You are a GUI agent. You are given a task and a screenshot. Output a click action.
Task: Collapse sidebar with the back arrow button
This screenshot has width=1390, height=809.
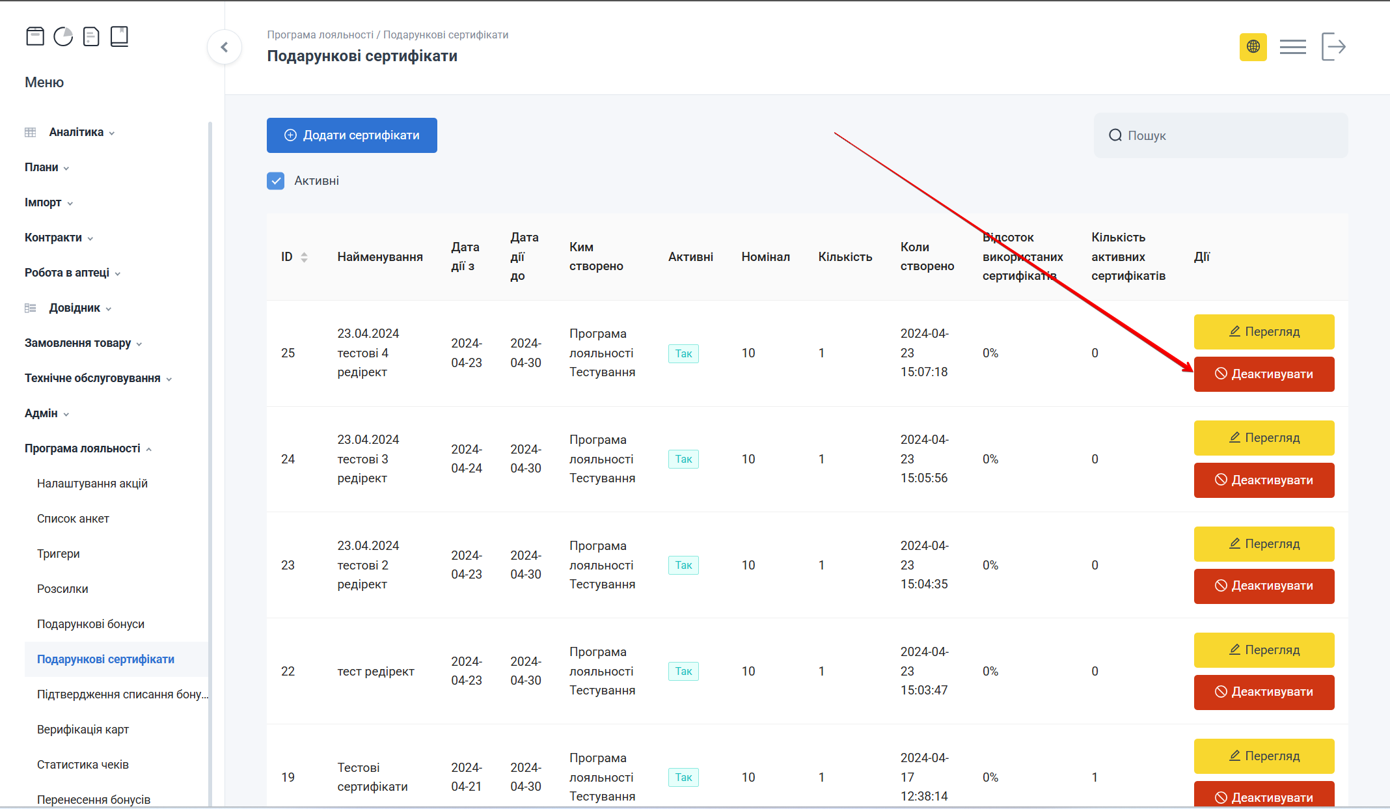(x=225, y=47)
